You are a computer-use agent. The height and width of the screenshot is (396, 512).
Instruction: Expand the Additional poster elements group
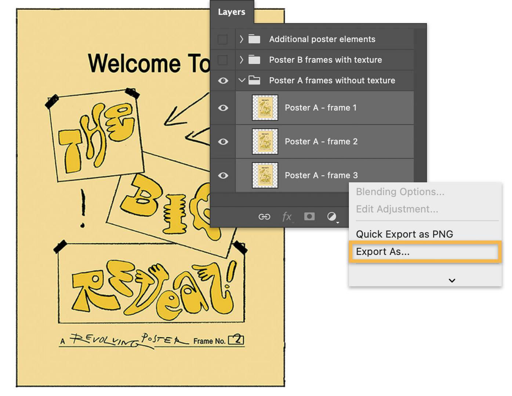[241, 39]
